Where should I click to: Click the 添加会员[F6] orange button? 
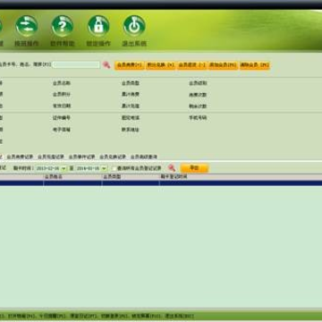(x=223, y=65)
